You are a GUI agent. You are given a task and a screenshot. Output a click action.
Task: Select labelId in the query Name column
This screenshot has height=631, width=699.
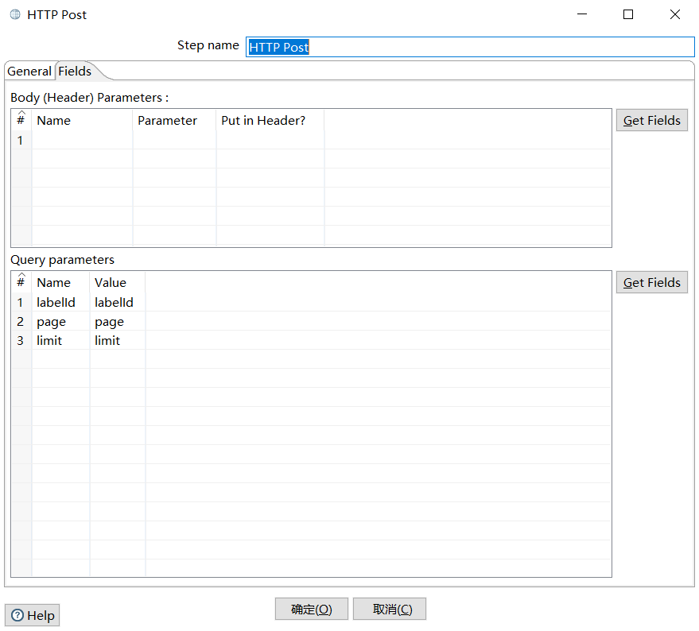(60, 302)
